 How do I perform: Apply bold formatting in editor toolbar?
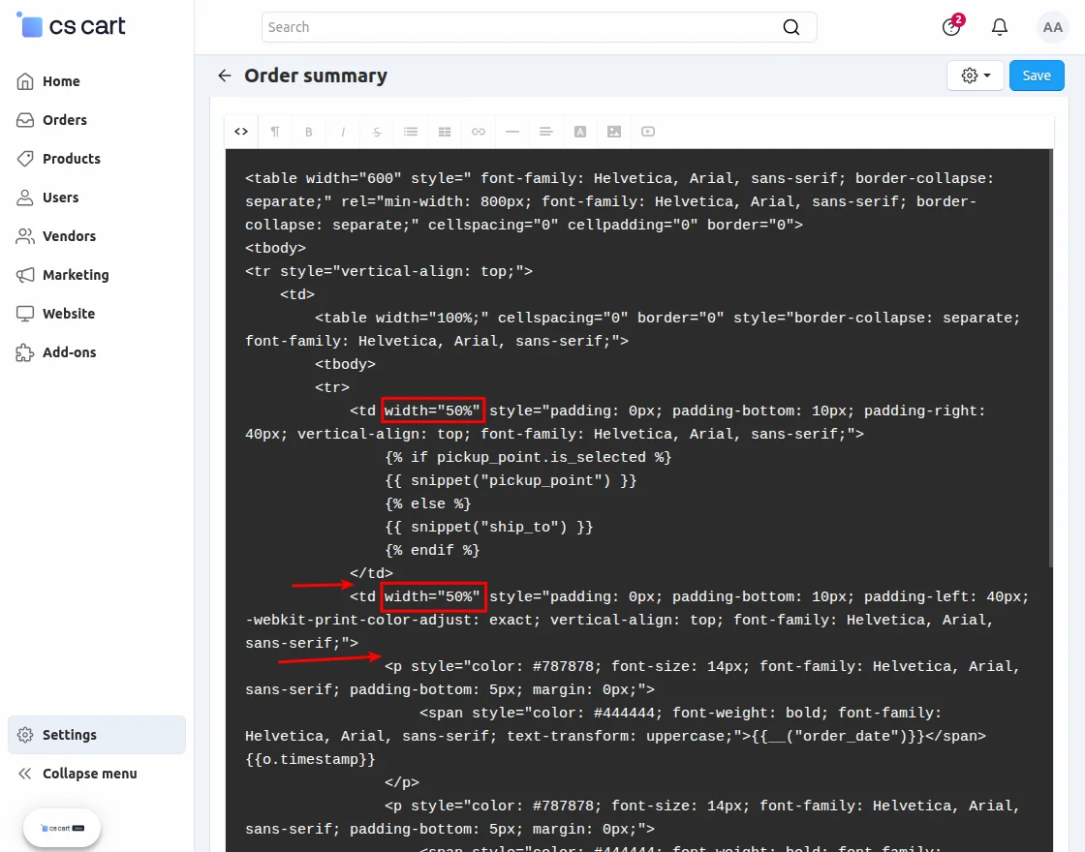tap(309, 132)
